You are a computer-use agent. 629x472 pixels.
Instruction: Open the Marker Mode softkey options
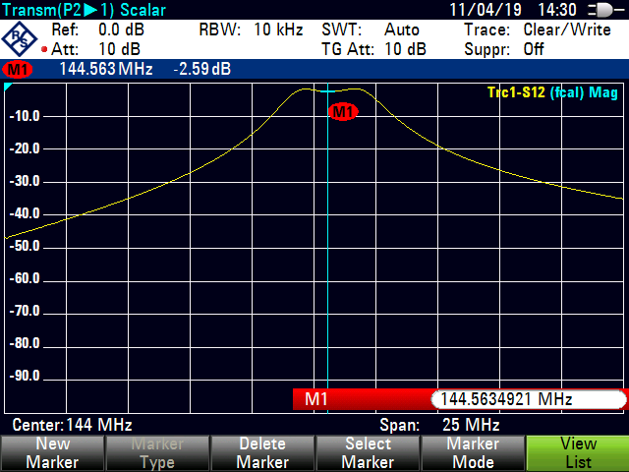[472, 453]
